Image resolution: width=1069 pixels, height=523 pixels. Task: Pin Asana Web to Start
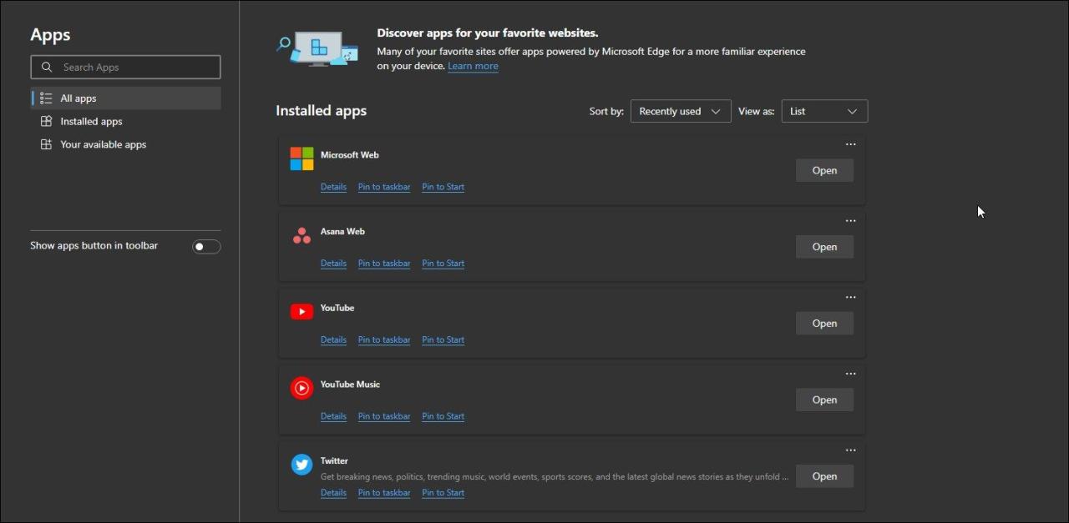[x=443, y=264]
